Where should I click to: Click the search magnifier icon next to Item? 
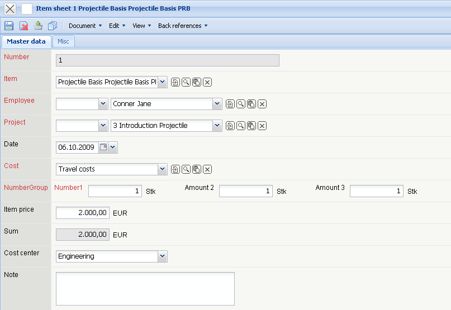(186, 82)
